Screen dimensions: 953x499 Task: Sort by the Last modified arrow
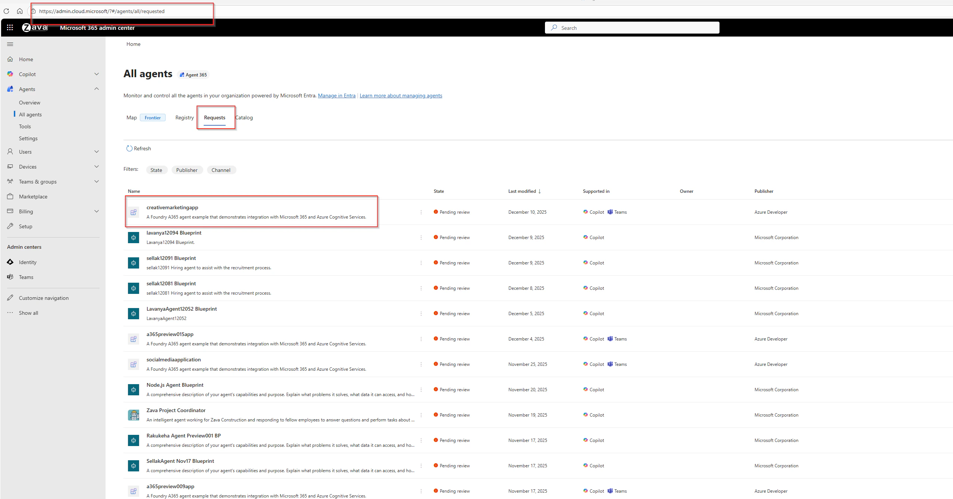pyautogui.click(x=539, y=191)
